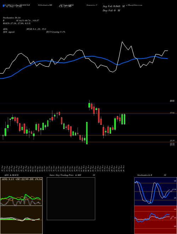Click the blue Stochastics oscillator chart
Viewport: 177px width, 234px height.
point(155,191)
